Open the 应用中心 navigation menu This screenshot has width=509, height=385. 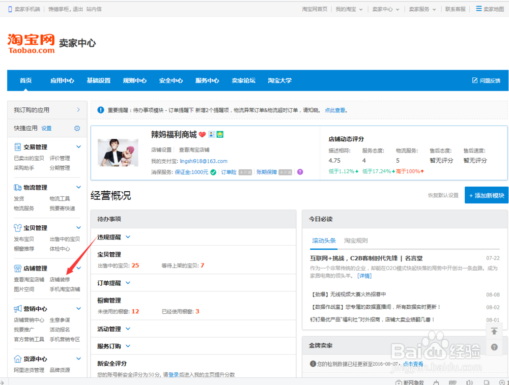62,80
